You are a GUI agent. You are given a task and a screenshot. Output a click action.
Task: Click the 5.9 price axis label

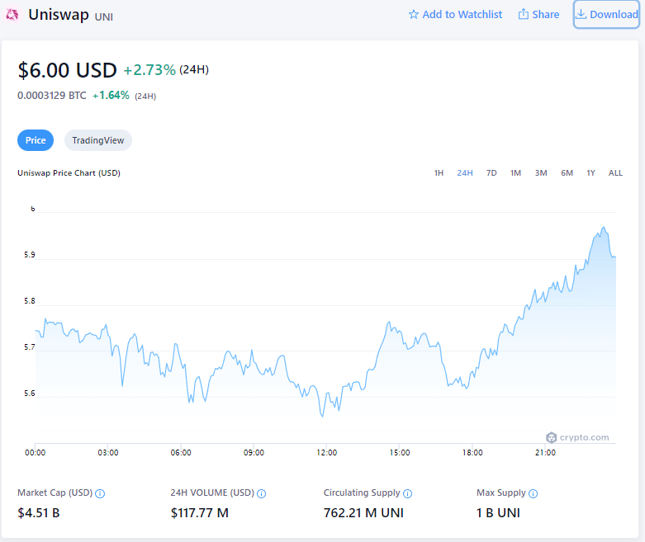tap(30, 255)
